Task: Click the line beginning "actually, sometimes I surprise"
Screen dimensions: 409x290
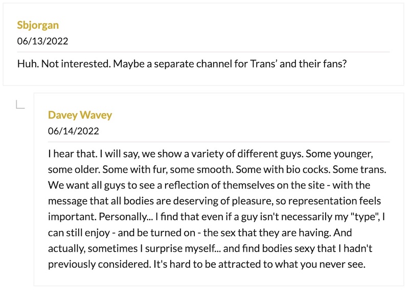Action: pos(210,248)
